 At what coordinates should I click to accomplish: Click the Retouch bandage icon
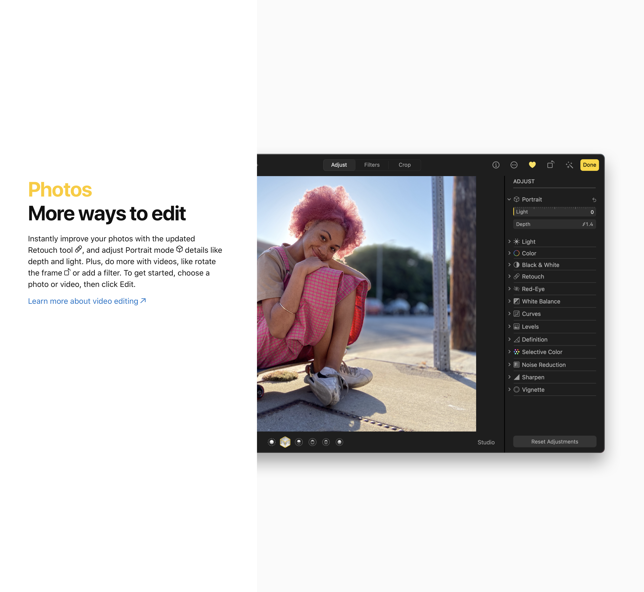point(517,276)
